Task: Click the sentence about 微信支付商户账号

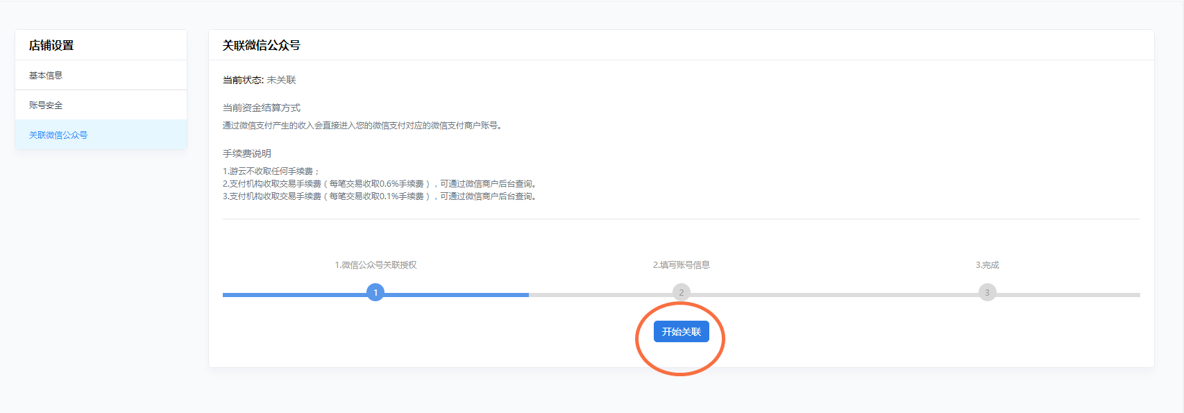Action: coord(363,126)
